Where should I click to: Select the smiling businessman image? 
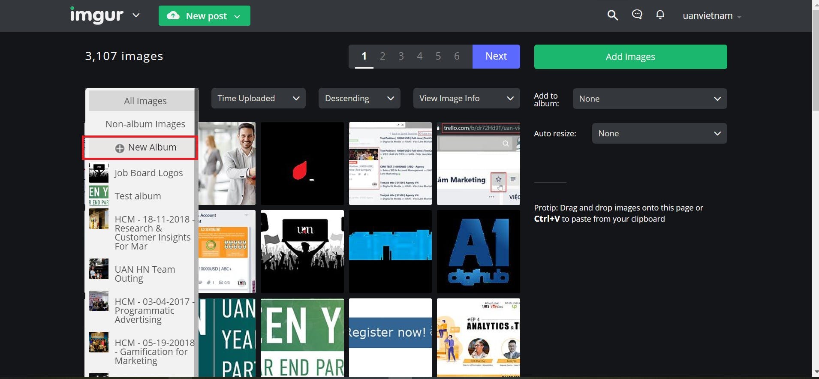click(x=227, y=163)
